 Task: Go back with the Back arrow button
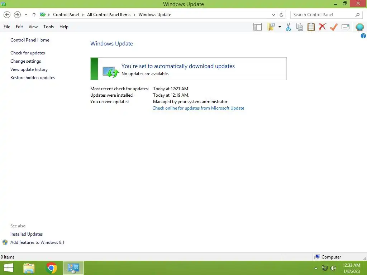point(7,15)
